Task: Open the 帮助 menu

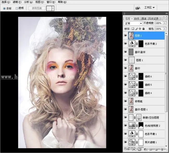Action: (x=62, y=2)
